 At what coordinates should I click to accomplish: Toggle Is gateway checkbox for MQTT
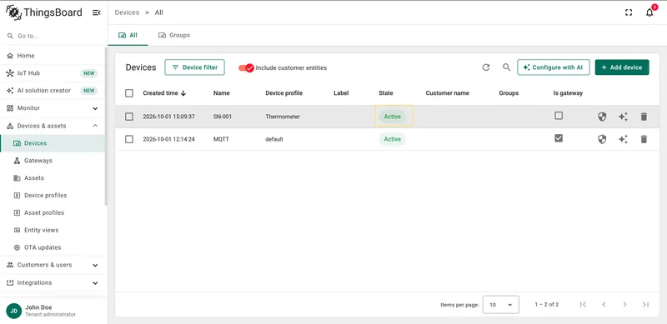[559, 138]
